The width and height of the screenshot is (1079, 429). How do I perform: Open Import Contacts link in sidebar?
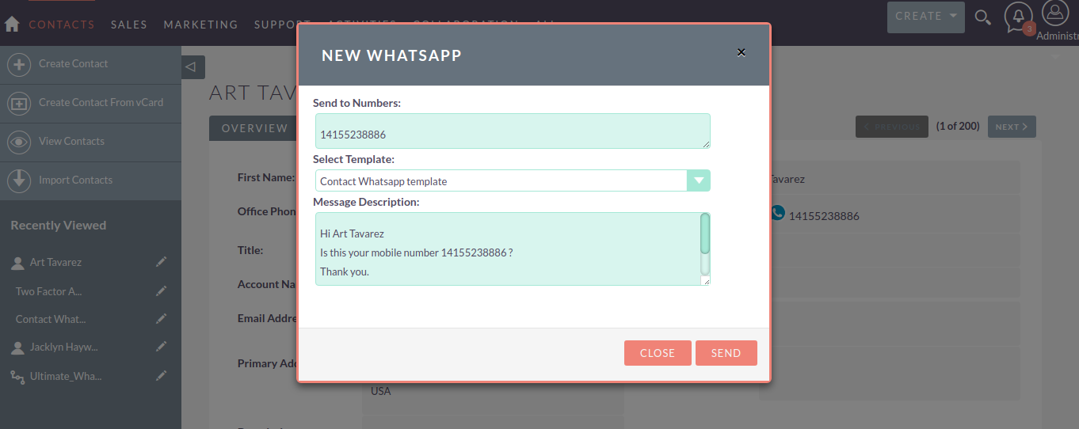pyautogui.click(x=75, y=180)
